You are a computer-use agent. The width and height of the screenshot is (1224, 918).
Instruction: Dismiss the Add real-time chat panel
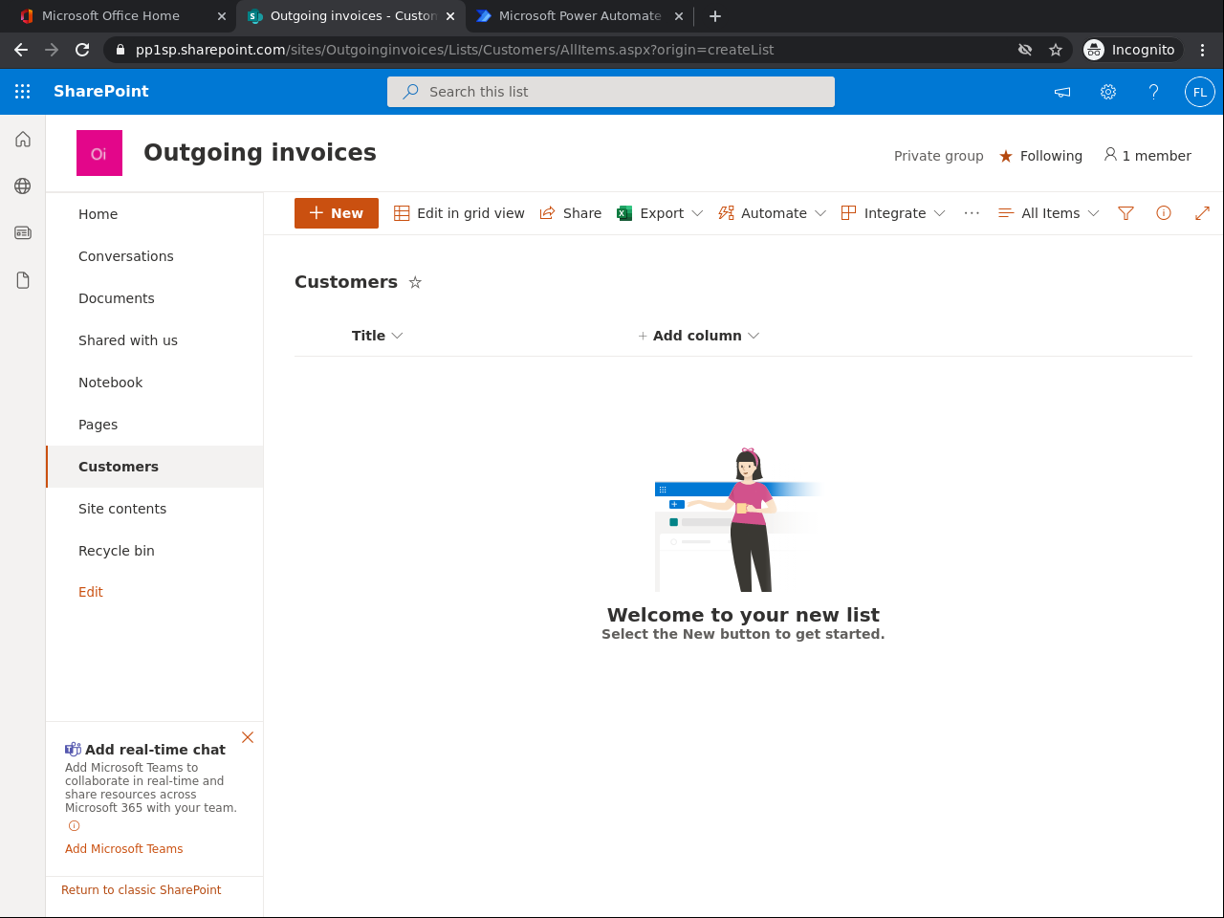click(248, 737)
